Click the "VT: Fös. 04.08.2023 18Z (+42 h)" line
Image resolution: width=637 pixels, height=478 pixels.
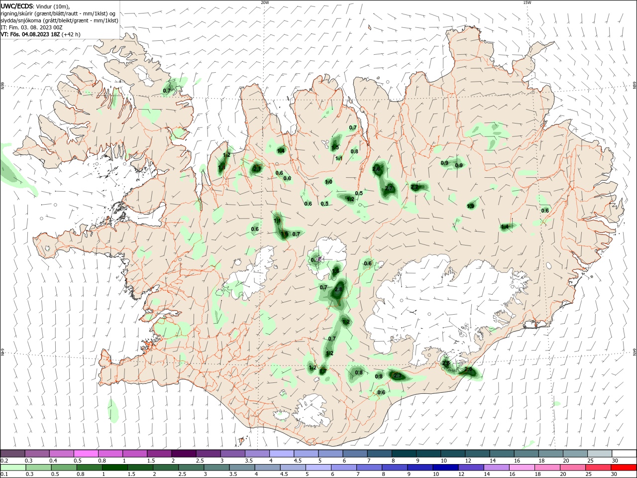coord(40,34)
